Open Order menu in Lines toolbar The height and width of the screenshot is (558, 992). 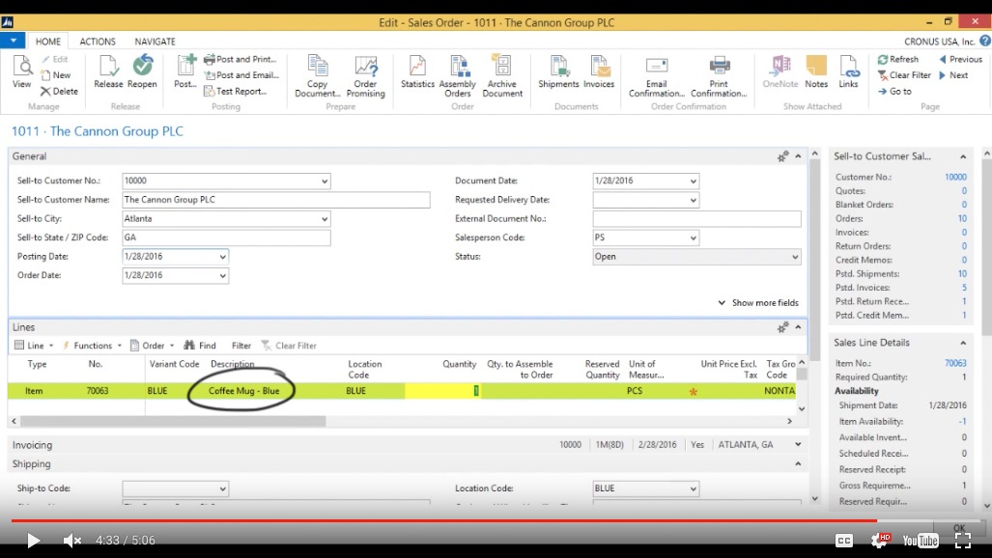point(152,346)
